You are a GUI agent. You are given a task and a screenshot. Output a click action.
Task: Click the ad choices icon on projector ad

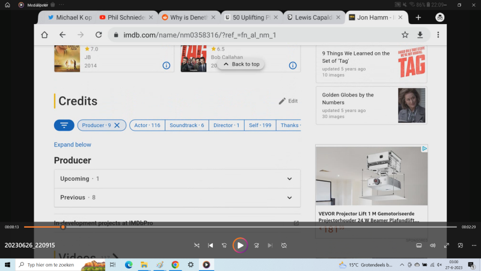pyautogui.click(x=424, y=148)
